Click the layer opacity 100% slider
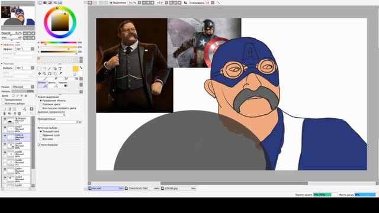 [23, 92]
